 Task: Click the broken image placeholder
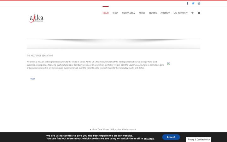point(168,63)
